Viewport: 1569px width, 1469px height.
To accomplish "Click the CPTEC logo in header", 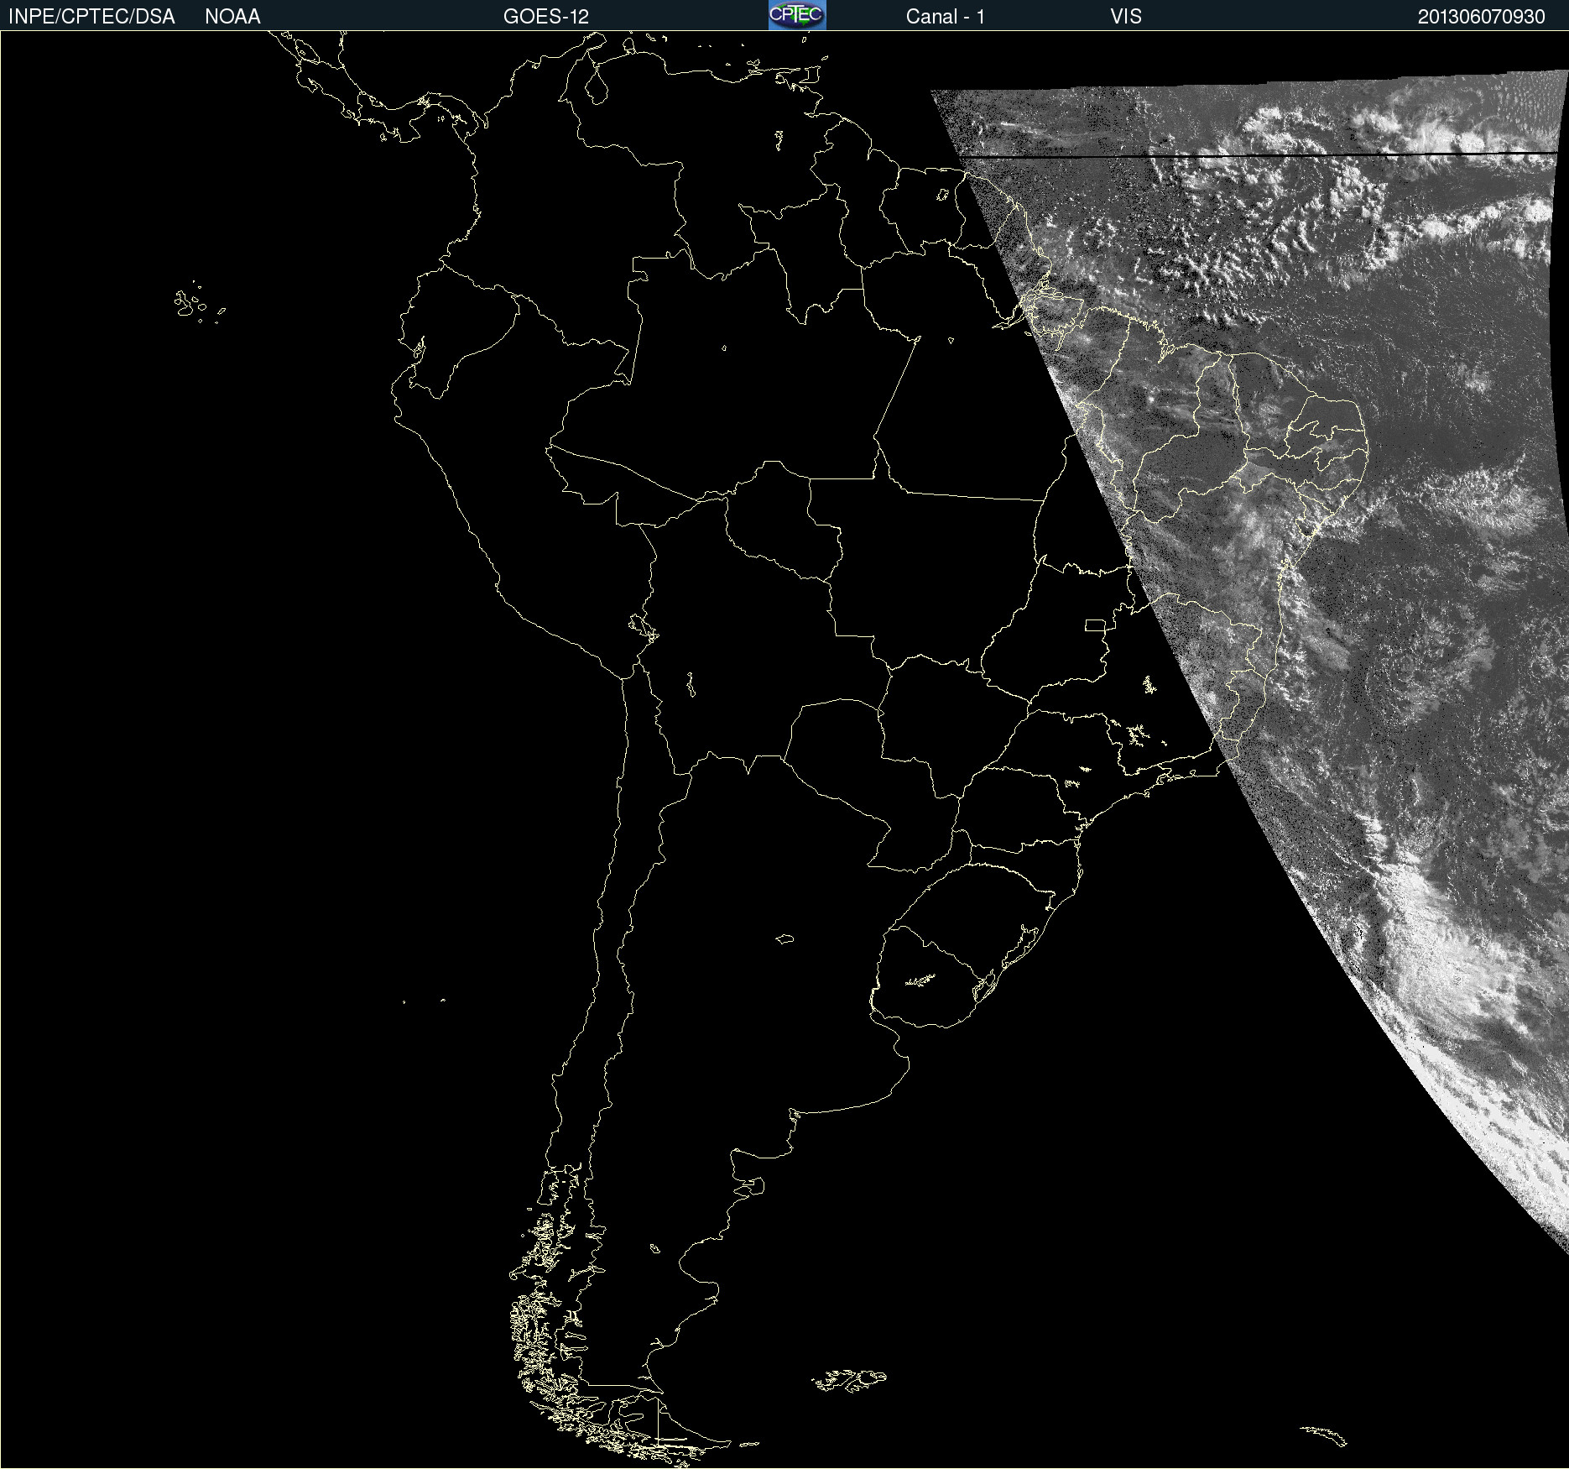I will pyautogui.click(x=797, y=15).
